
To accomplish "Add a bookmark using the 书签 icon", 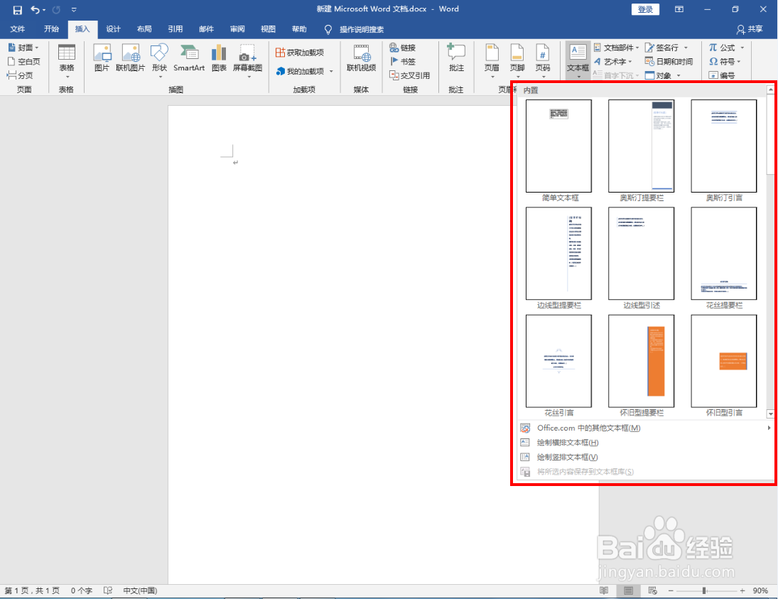I will point(402,61).
